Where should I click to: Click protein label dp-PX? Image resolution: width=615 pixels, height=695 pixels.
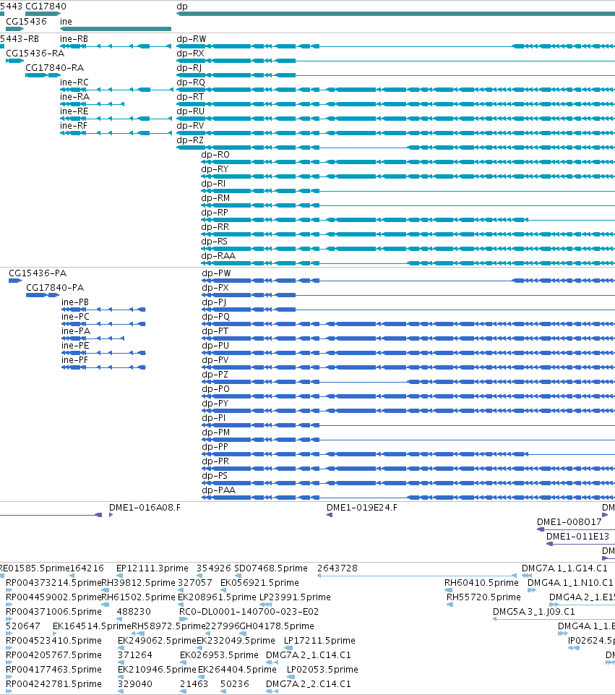(215, 288)
